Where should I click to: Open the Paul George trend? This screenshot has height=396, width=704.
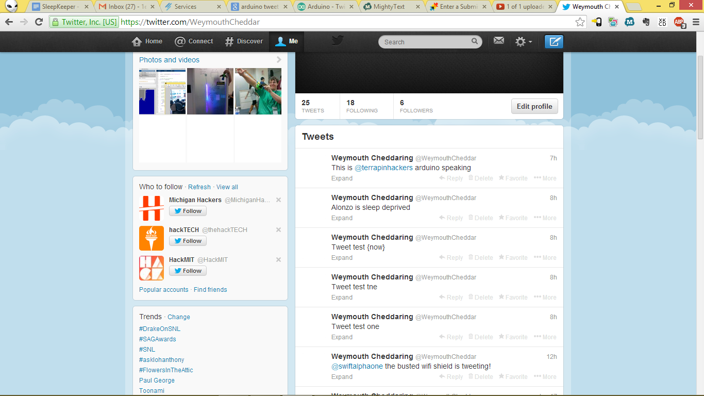[157, 381]
